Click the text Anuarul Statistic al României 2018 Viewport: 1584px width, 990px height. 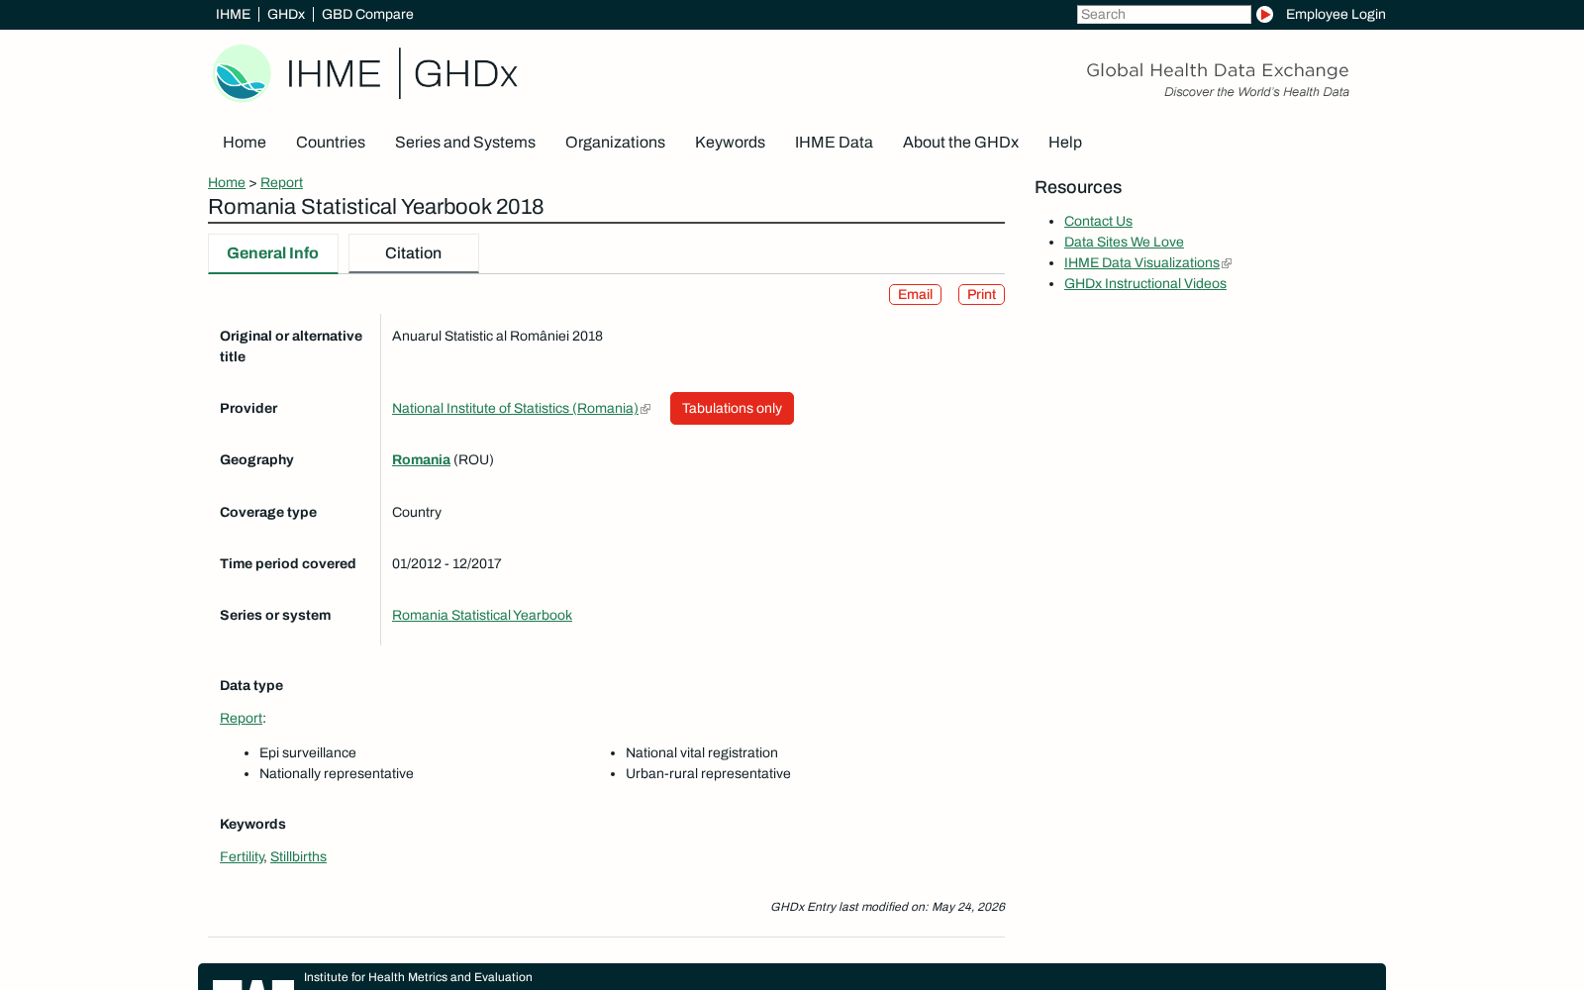tap(497, 336)
